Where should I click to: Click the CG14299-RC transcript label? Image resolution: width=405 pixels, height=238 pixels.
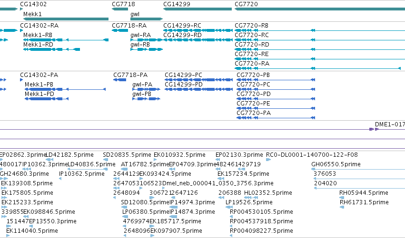point(182,26)
